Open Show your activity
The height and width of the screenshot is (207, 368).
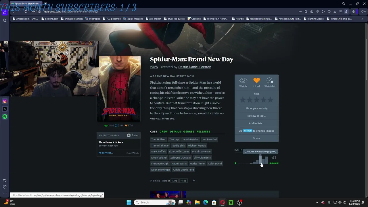click(256, 108)
